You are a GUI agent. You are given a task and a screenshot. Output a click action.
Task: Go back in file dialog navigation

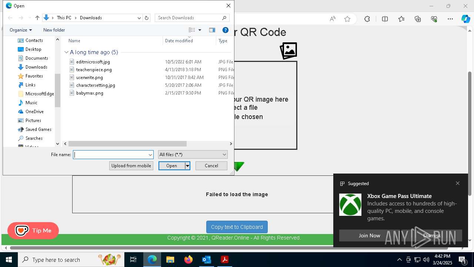point(10,18)
